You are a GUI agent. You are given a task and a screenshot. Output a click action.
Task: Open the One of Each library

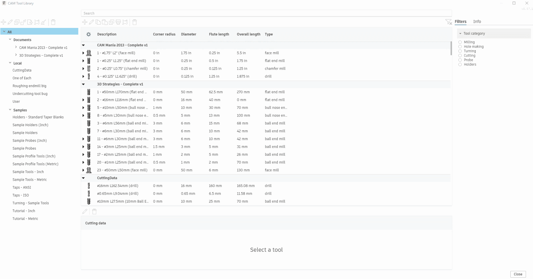click(x=22, y=78)
